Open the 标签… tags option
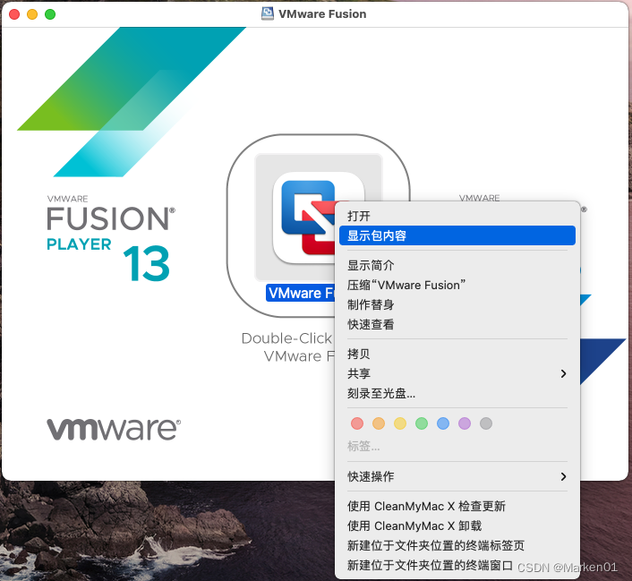This screenshot has height=581, width=632. pyautogui.click(x=363, y=447)
